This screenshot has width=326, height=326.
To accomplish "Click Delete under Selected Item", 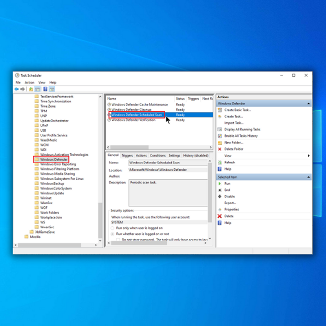I will [x=229, y=216].
